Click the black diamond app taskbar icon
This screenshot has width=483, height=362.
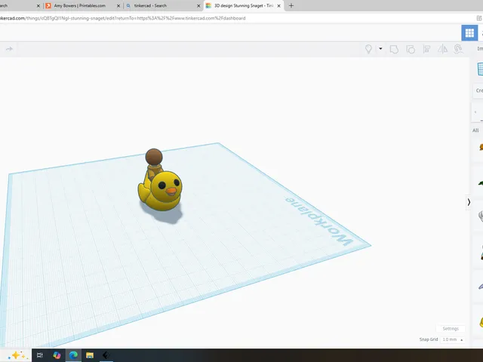point(106,355)
